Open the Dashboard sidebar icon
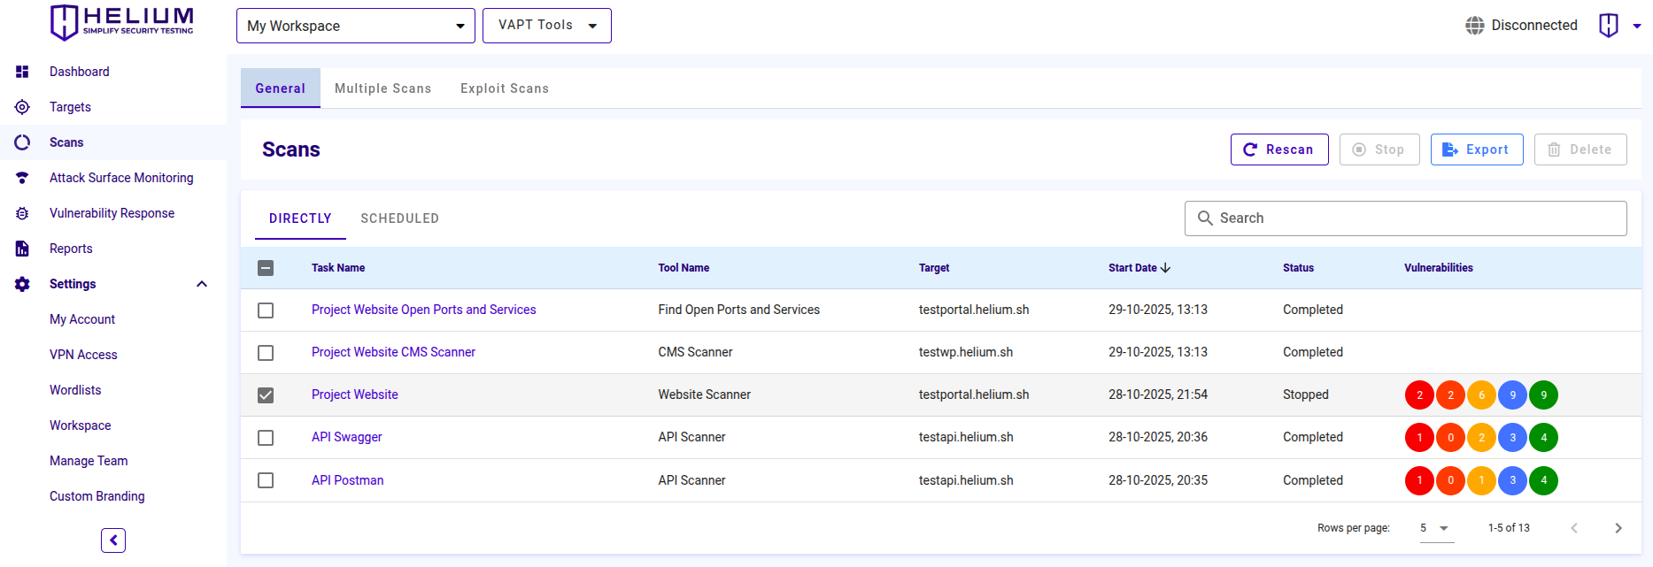The image size is (1653, 567). pyautogui.click(x=22, y=72)
